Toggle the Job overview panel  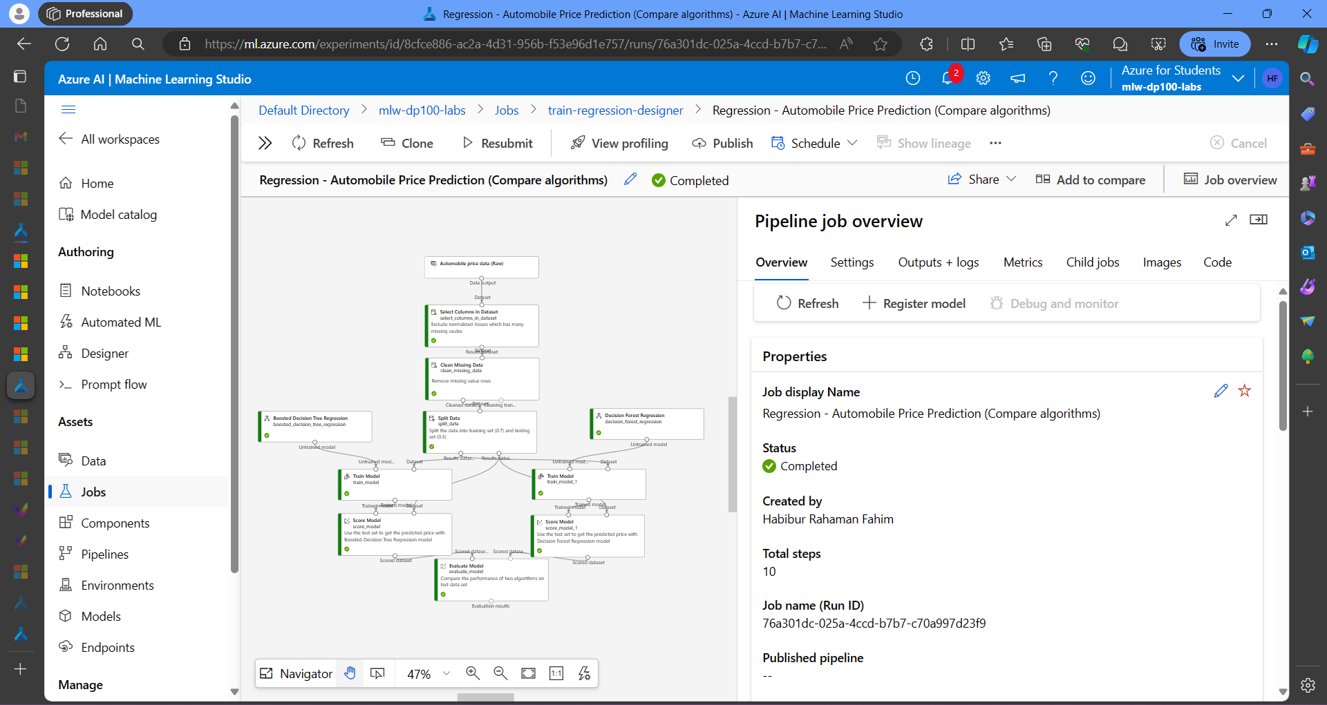1230,180
